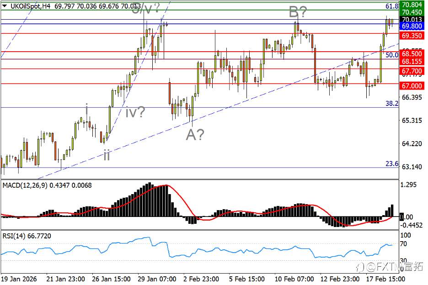Click the 66.395 price scale value
428x285 pixels.
412,97
